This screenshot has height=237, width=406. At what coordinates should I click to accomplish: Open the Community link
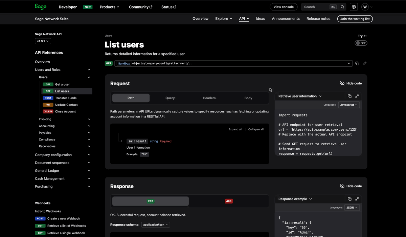point(141,7)
